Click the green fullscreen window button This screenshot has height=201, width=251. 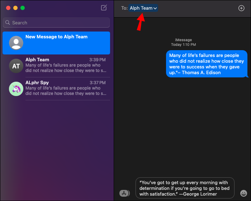point(23,8)
